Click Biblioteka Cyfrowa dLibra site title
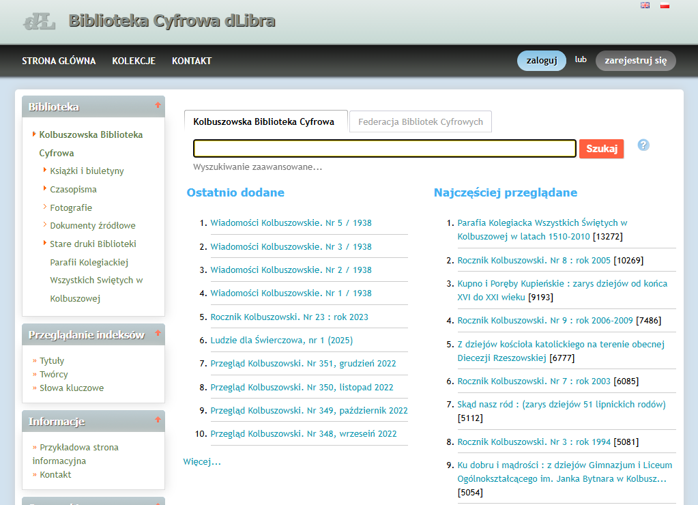This screenshot has height=505, width=698. click(x=172, y=21)
